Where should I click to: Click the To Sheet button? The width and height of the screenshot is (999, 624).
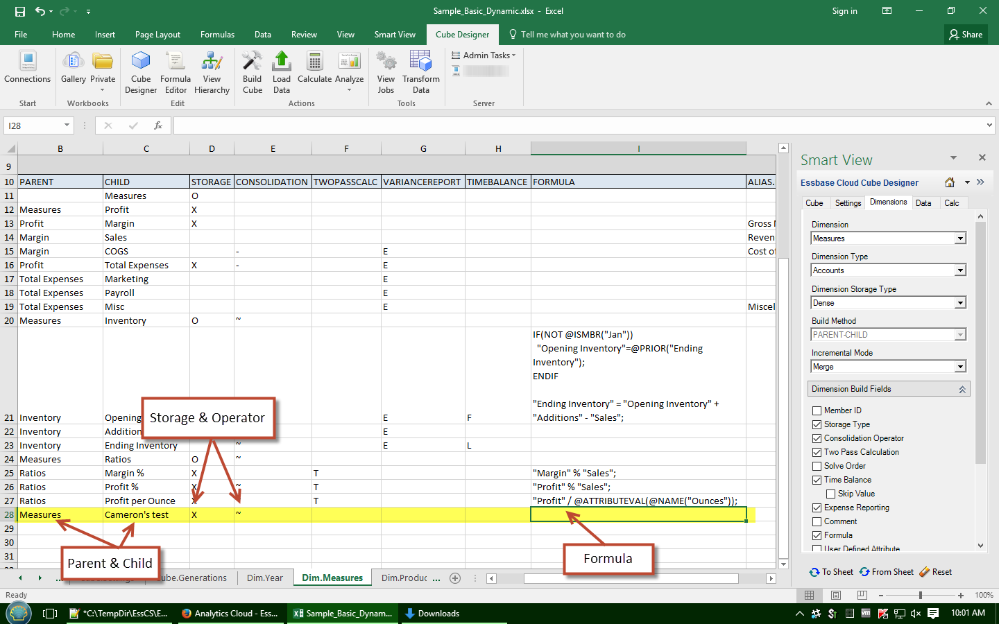tap(831, 572)
